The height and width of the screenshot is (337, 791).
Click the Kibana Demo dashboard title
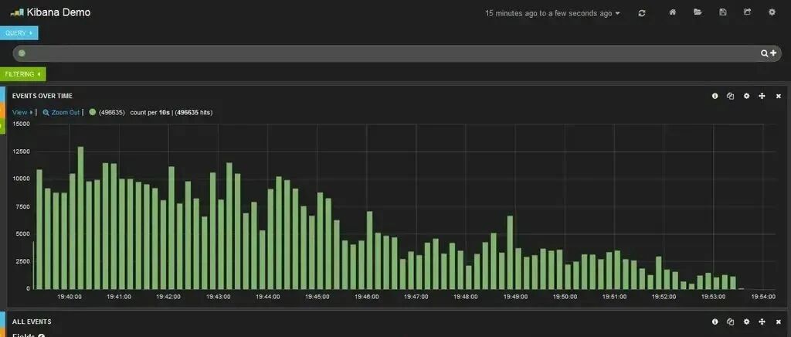click(x=59, y=12)
